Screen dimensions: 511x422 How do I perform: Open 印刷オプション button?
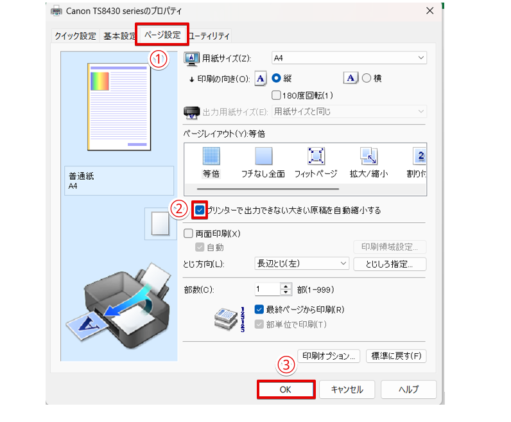(329, 356)
